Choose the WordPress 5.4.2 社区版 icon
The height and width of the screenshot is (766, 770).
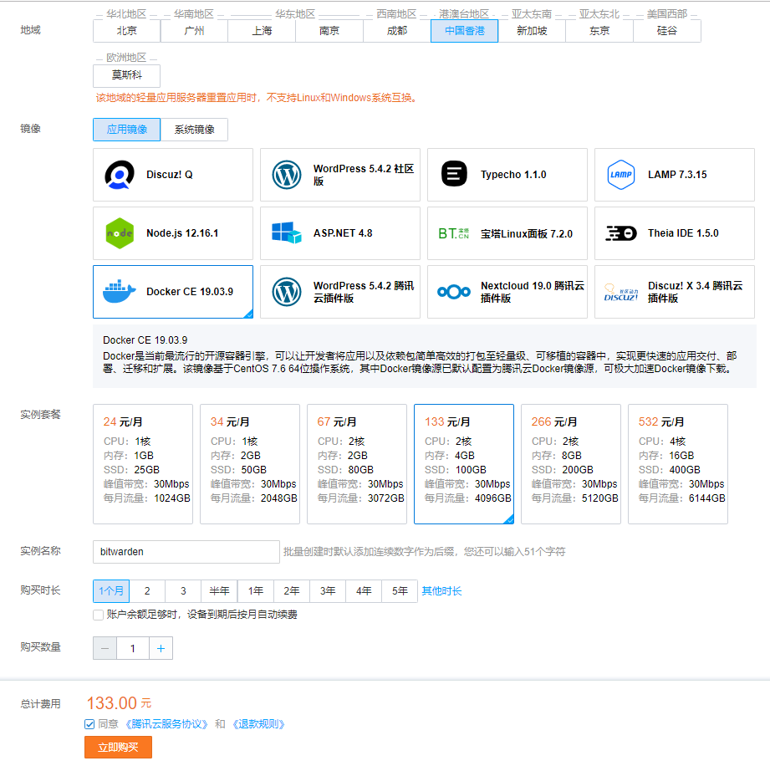click(287, 175)
